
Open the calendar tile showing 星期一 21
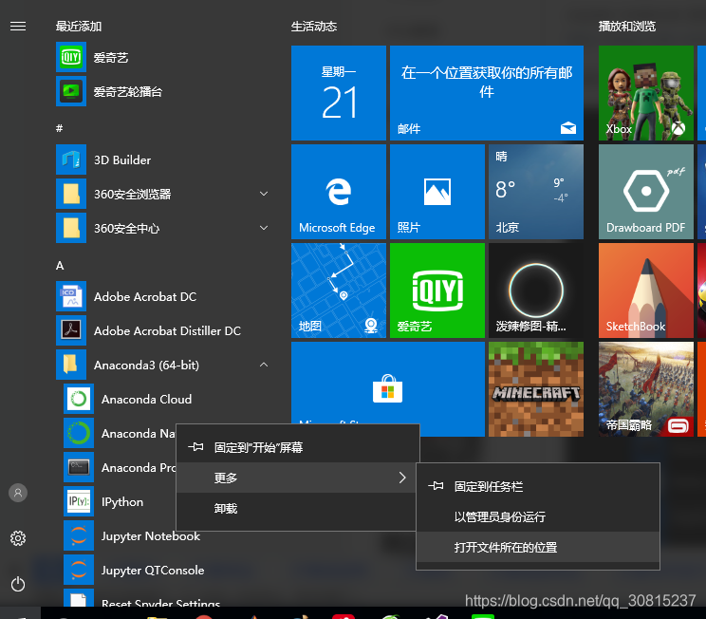pos(339,93)
